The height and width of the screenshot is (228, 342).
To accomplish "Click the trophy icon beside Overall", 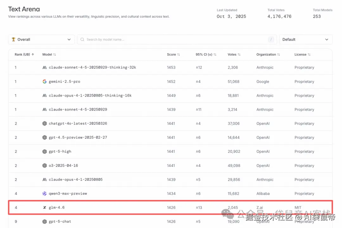I will tap(14, 40).
